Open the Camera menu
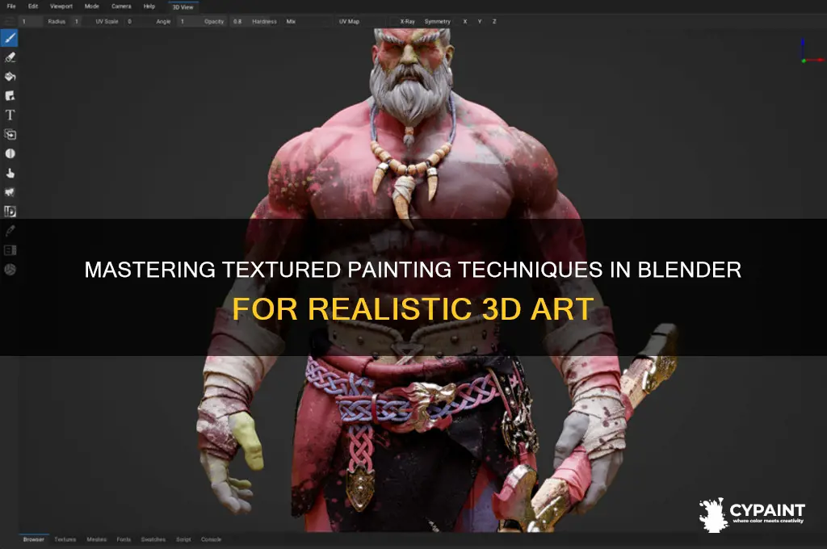This screenshot has width=827, height=549. 121,6
